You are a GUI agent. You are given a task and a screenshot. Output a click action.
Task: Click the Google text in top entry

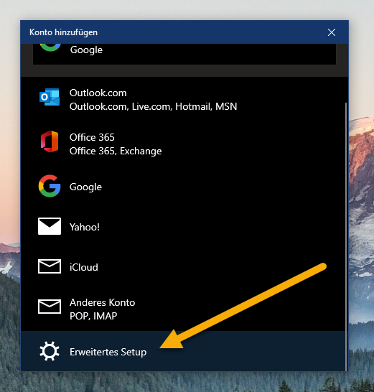coord(86,50)
